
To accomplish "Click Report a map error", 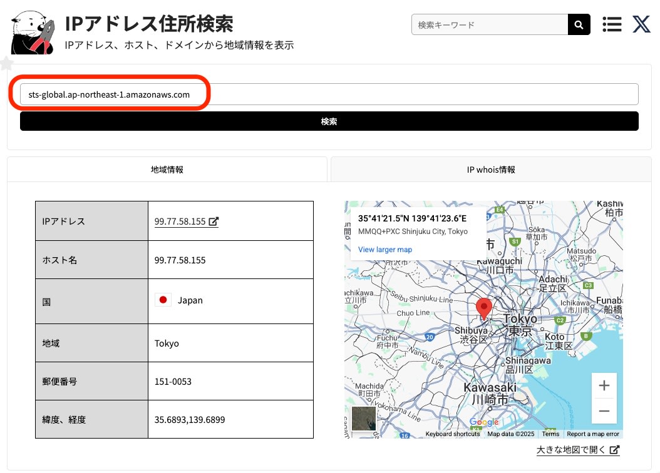I will tap(592, 434).
